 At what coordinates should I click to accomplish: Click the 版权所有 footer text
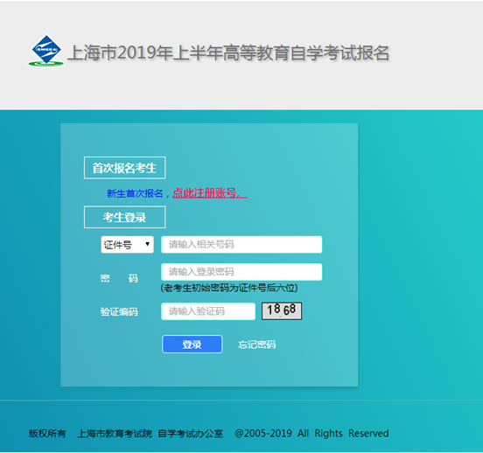coord(47,433)
